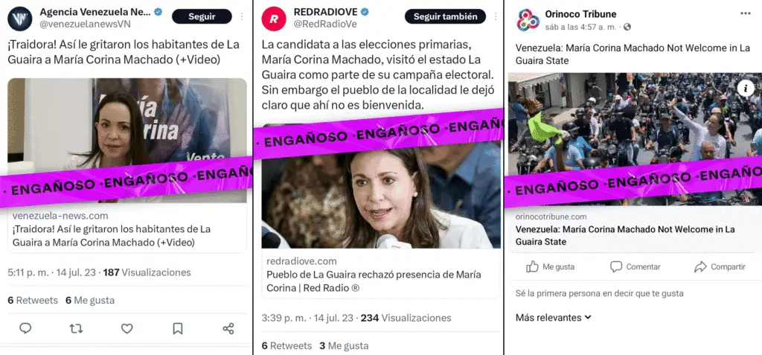Click the Seguir también button for REDRADIOVE
762x355 pixels.
[x=445, y=16]
